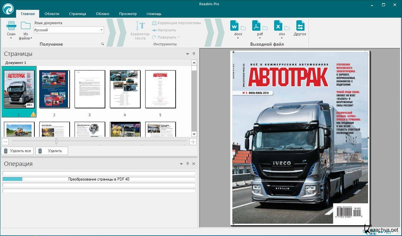Image resolution: width=402 pixels, height=236 pixels.
Task: Click the 'Удалить все' button
Action: click(x=17, y=151)
